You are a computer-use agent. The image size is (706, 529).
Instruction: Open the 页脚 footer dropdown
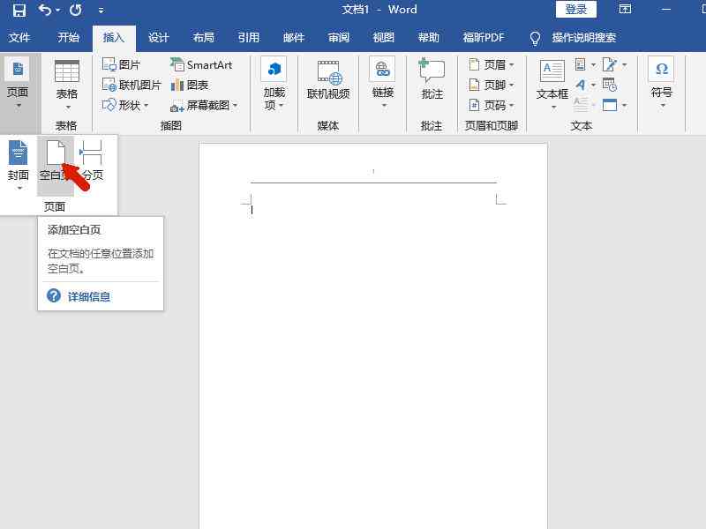click(492, 85)
